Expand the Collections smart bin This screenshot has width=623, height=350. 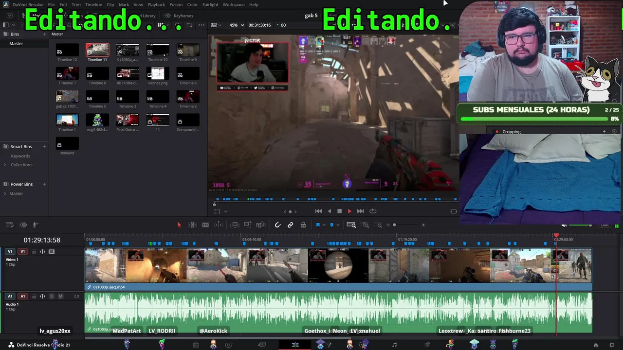pyautogui.click(x=5, y=165)
